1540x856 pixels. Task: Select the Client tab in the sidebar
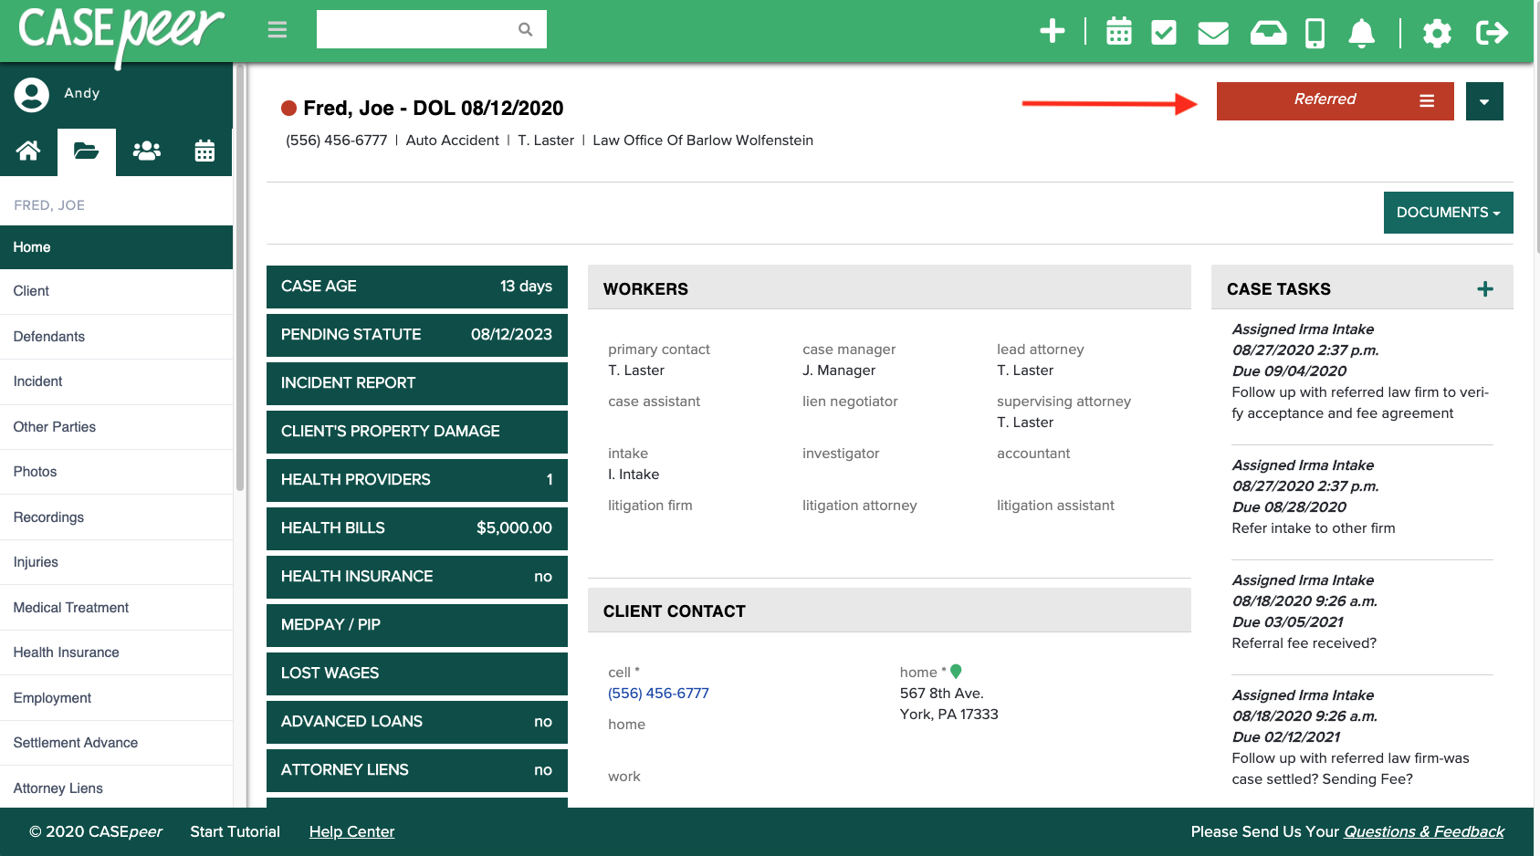click(x=31, y=291)
